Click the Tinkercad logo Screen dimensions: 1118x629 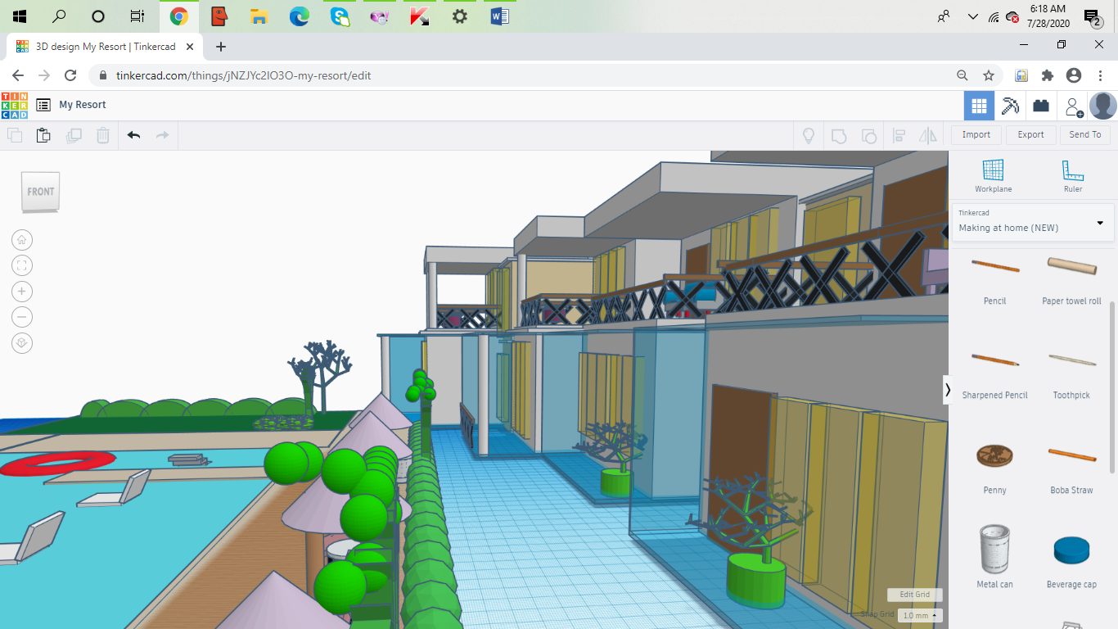point(14,105)
